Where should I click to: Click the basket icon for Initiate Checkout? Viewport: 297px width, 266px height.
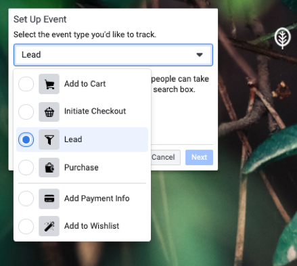click(x=49, y=112)
